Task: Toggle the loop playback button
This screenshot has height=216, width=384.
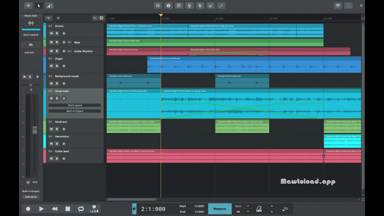Action: (81, 208)
